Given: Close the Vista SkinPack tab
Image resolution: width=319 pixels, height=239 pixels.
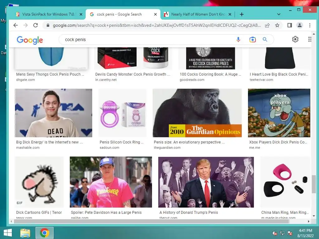Looking at the screenshot, I should coord(81,14).
